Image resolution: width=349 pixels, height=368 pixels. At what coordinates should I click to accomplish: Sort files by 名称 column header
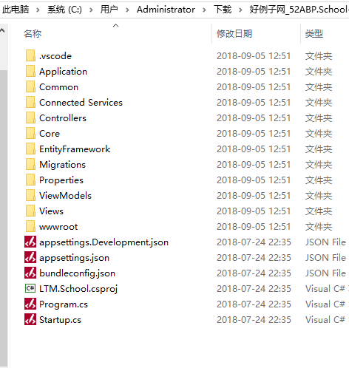point(33,34)
